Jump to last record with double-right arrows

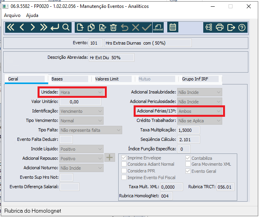44,27
